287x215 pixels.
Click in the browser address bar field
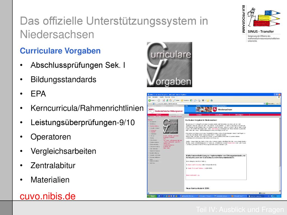tap(209, 104)
